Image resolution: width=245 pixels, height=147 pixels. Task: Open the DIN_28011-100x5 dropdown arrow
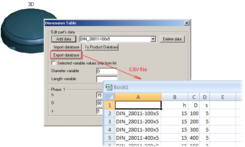[153, 39]
